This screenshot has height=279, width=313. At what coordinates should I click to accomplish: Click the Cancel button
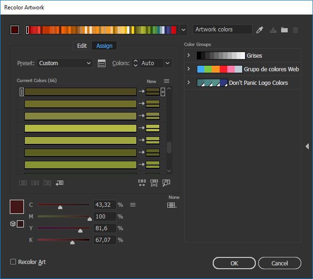tap(279, 263)
